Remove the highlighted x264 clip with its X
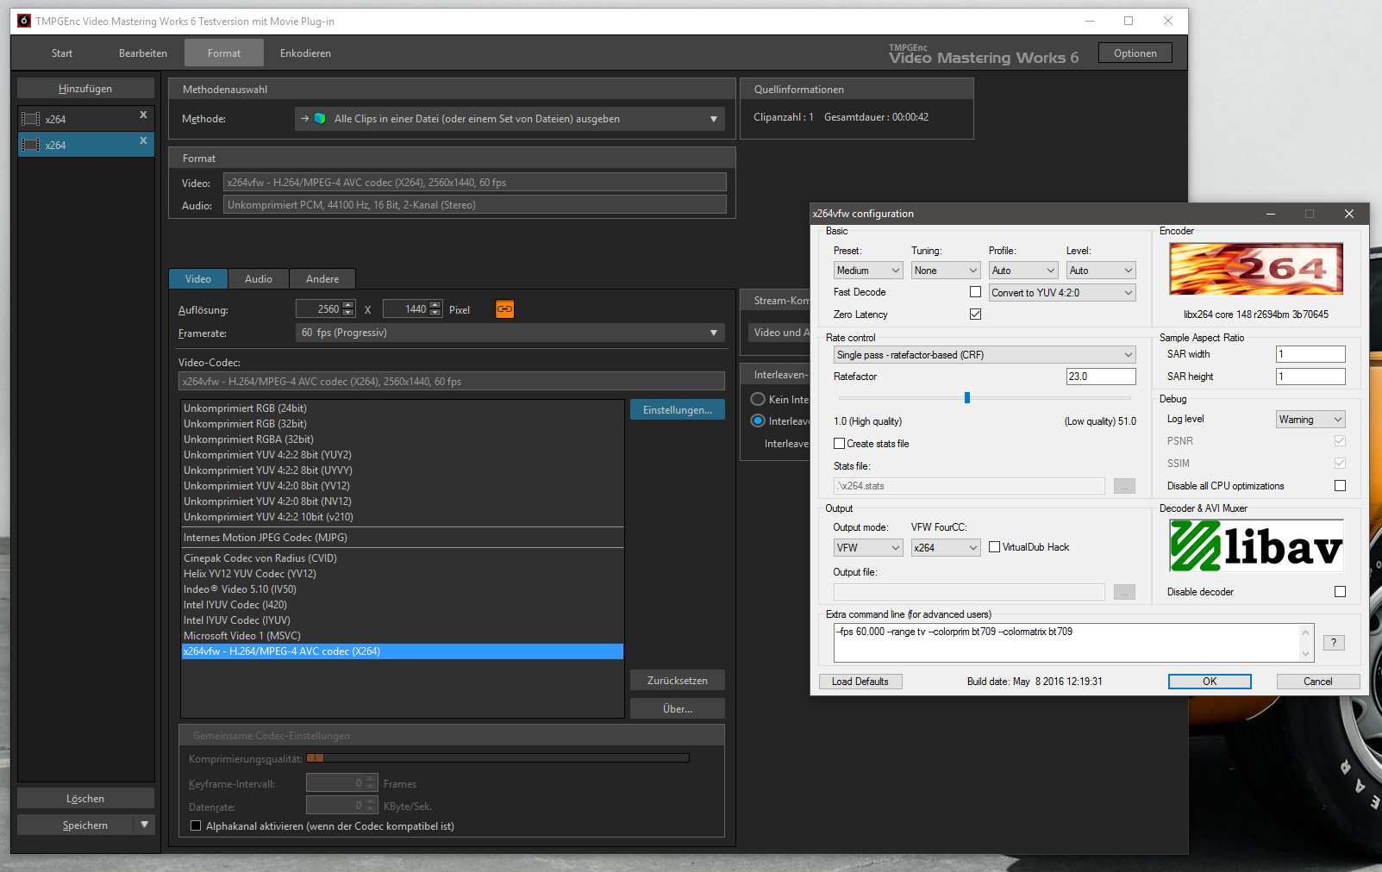 coord(143,140)
